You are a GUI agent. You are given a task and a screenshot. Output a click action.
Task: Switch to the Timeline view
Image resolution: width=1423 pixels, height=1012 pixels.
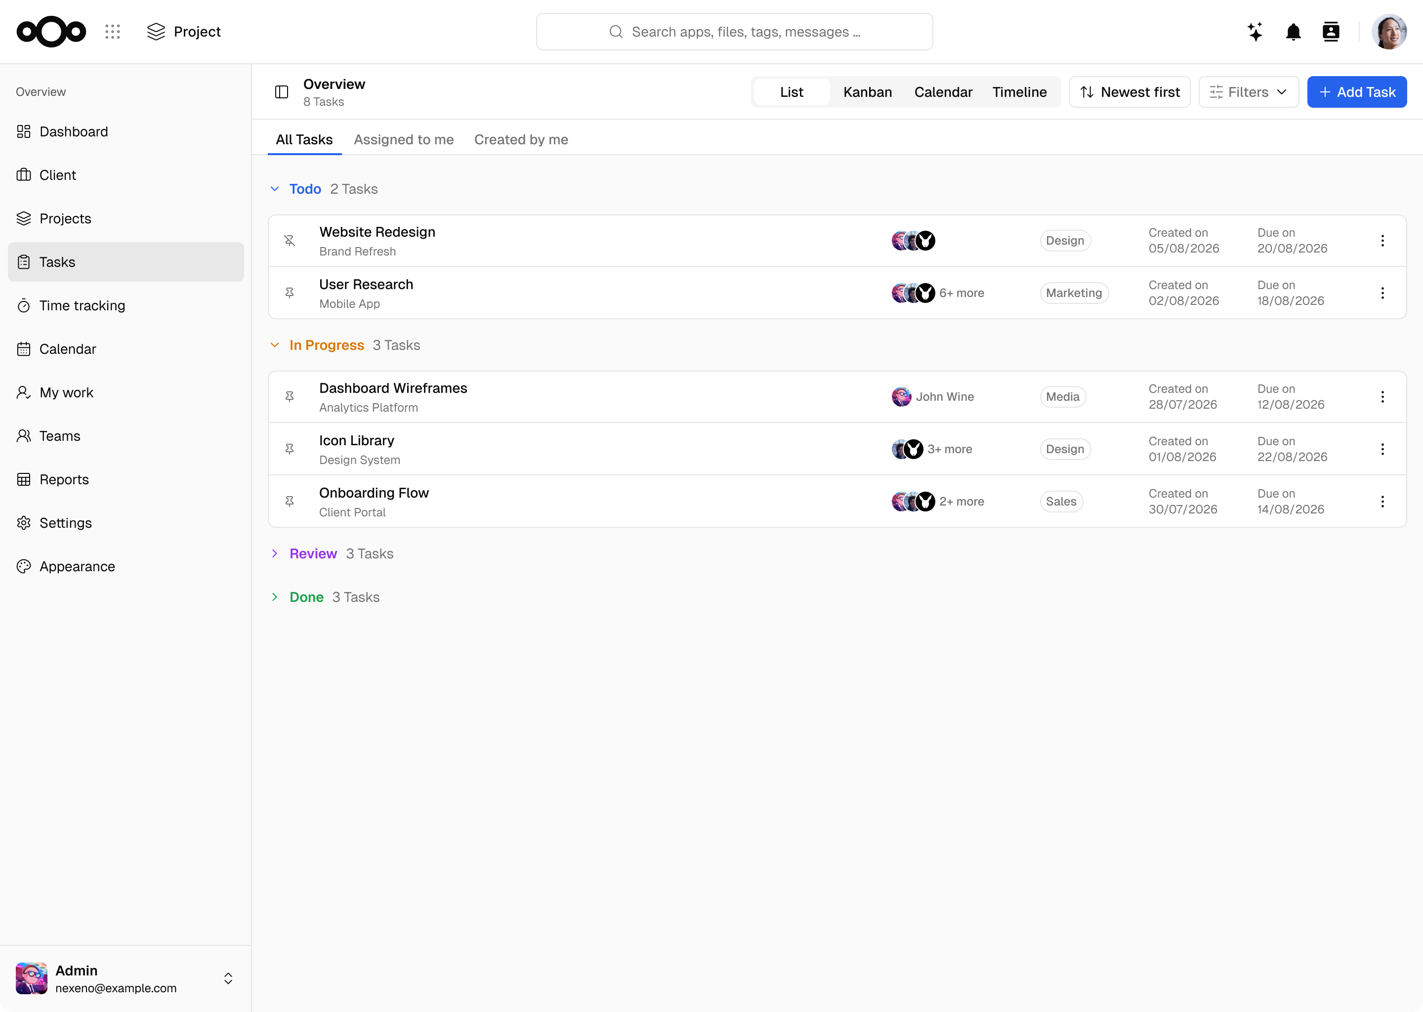1019,92
